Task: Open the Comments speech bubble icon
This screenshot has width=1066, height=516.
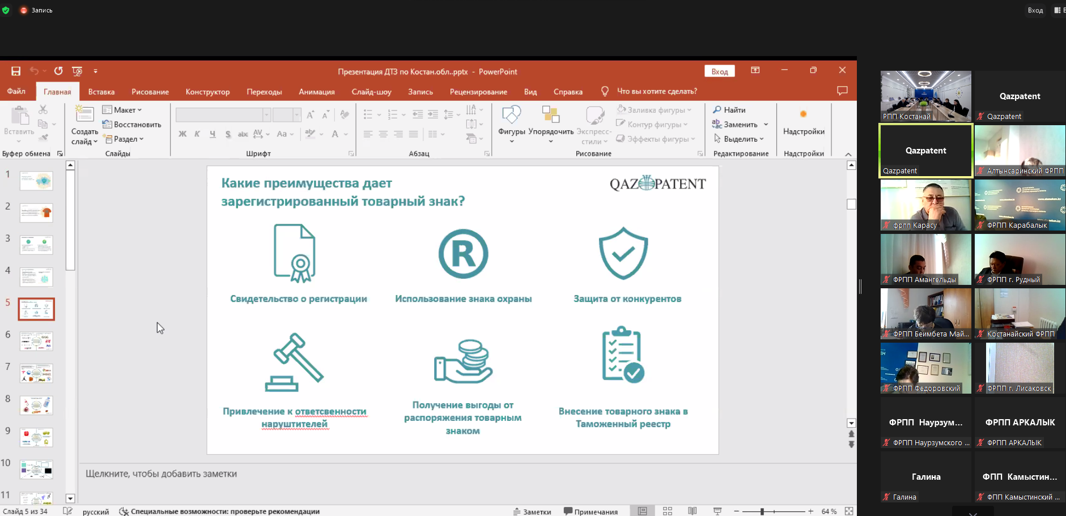Action: coord(842,91)
